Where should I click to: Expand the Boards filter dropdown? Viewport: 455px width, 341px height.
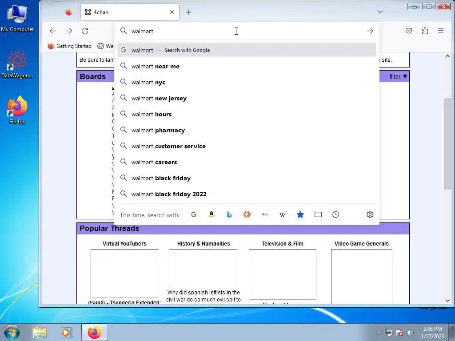[399, 76]
